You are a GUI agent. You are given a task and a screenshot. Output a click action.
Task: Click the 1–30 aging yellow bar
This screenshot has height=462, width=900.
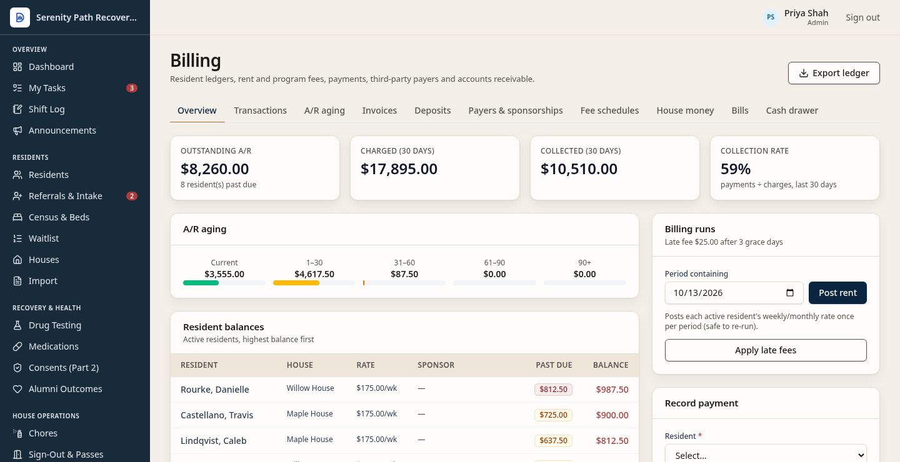[x=296, y=283]
